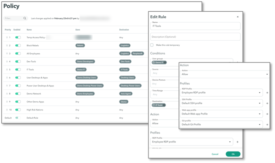Viewport: 275px width, 163px height.
Task: Disable the Dev Tools rule toggle
Action: pyautogui.click(x=18, y=62)
